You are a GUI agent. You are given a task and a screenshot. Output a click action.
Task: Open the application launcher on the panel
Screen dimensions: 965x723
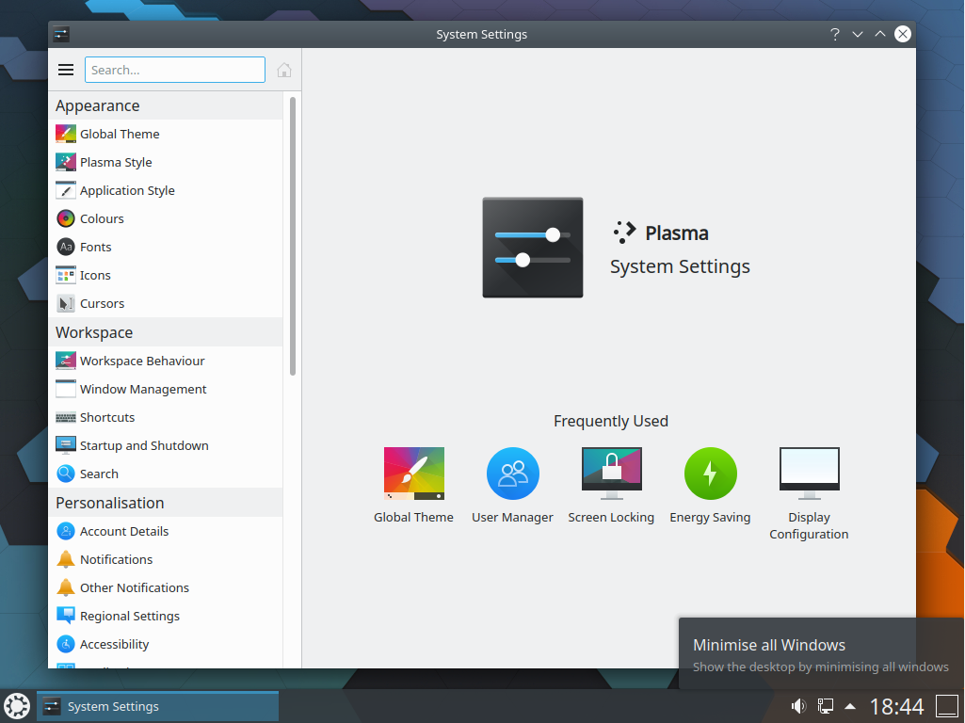(17, 706)
